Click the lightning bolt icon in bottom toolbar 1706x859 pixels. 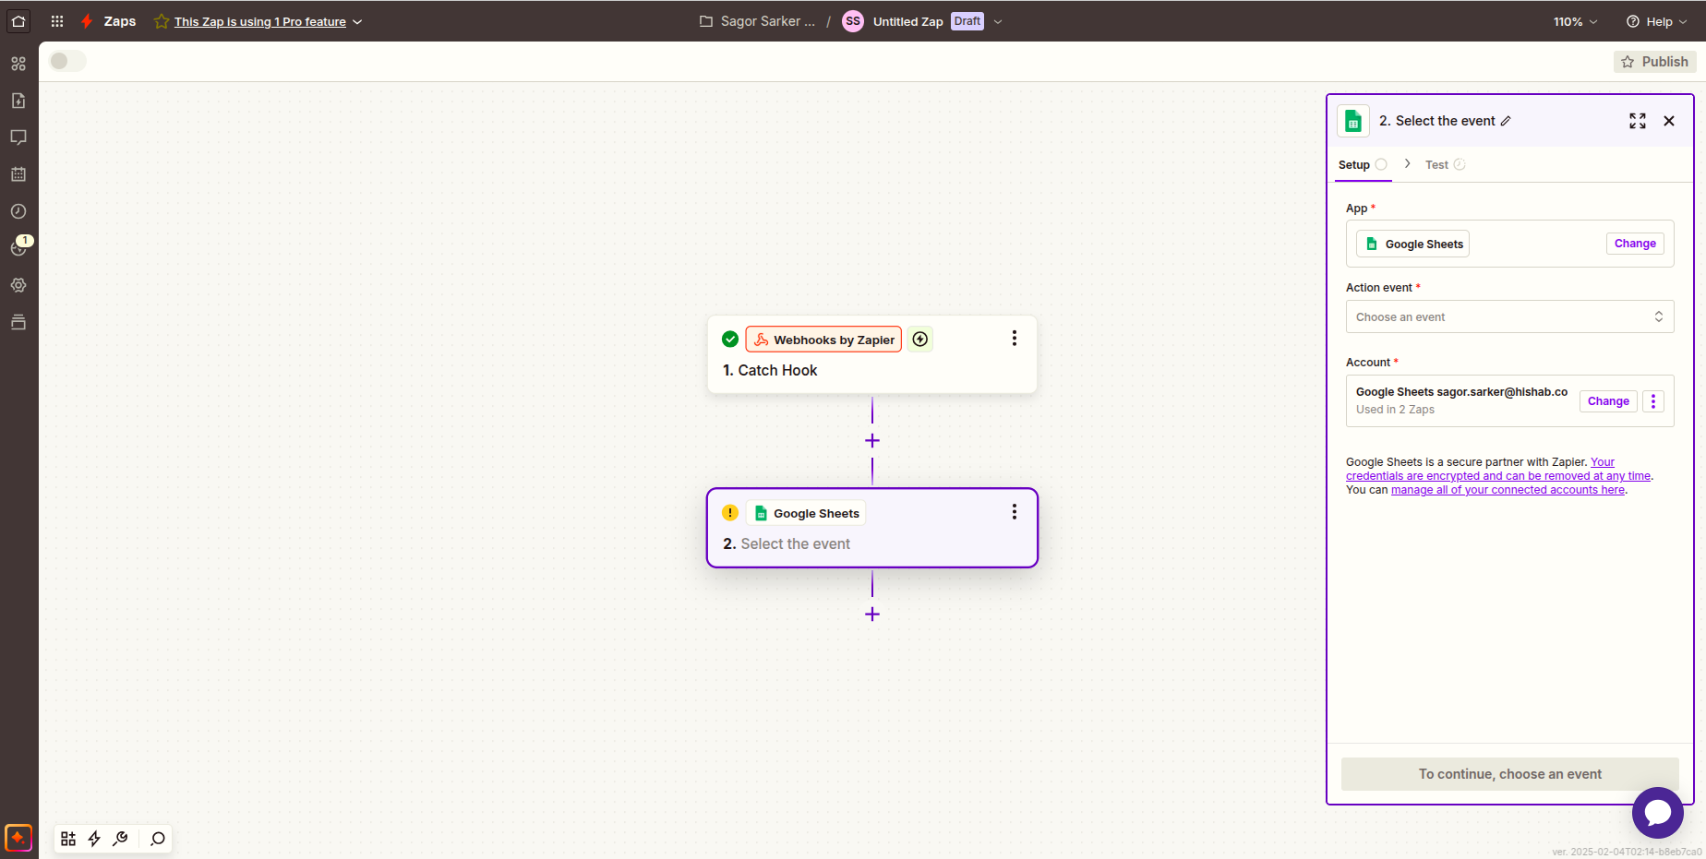point(94,839)
